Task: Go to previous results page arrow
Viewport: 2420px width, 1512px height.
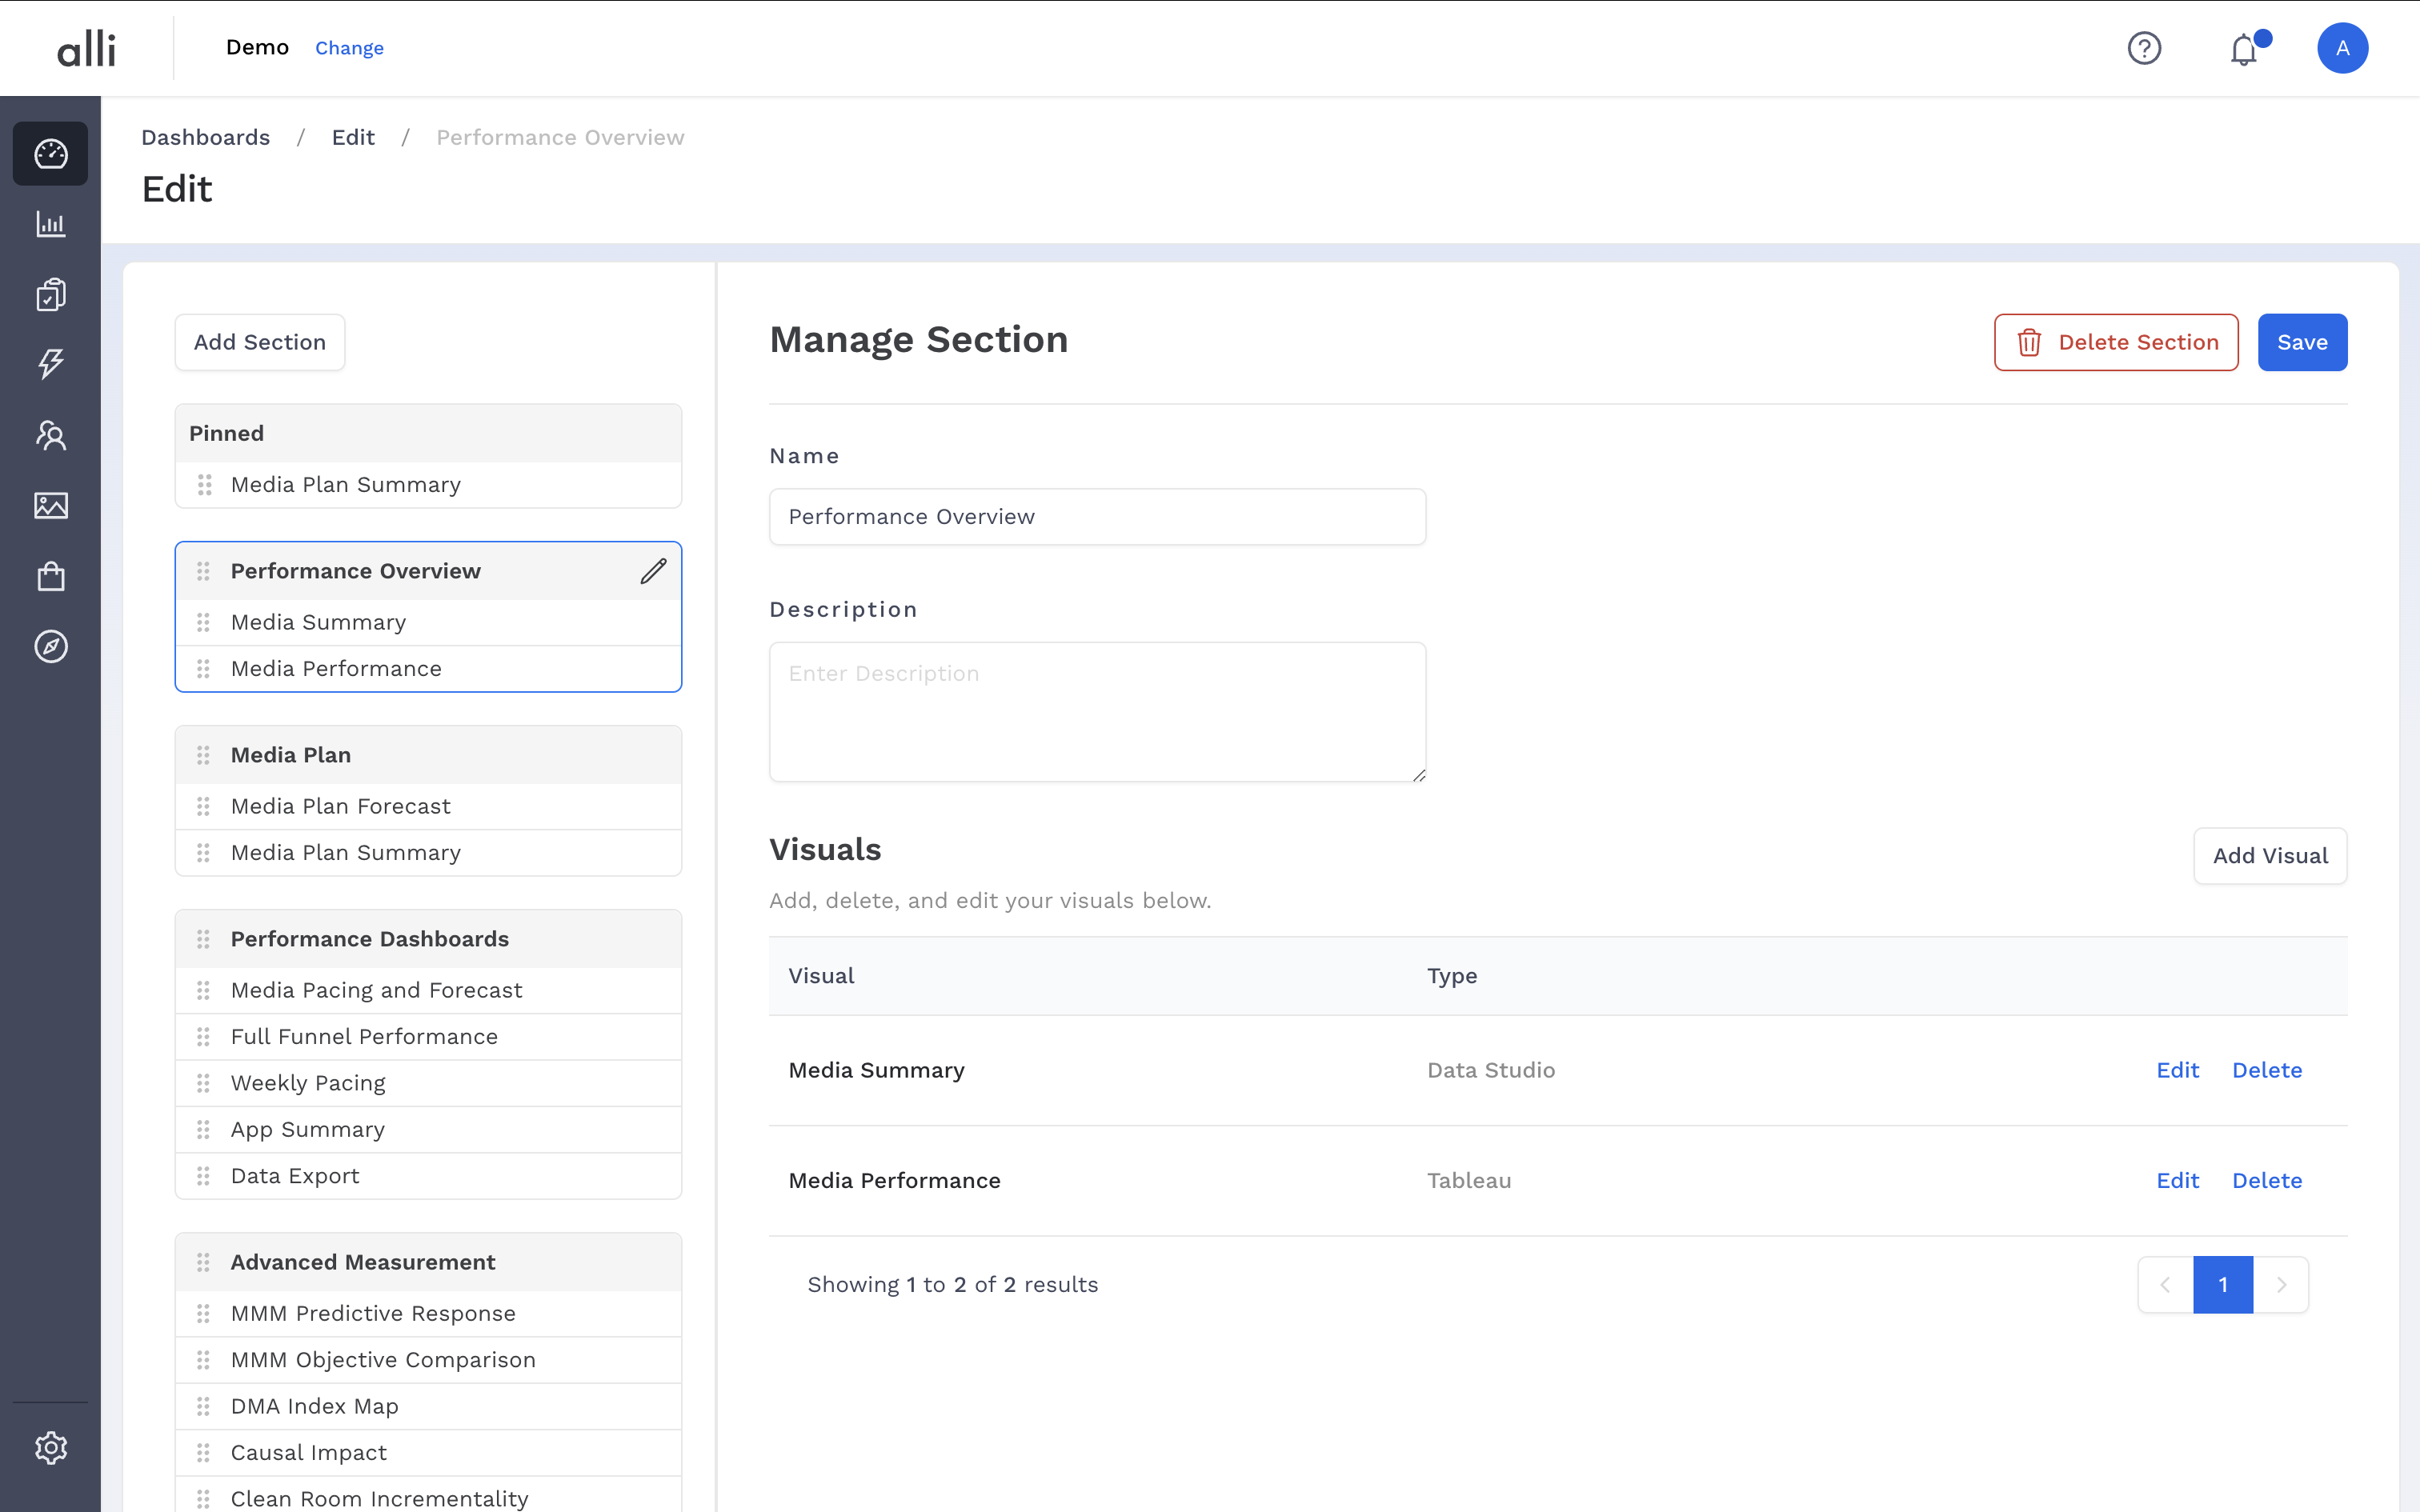Action: (2165, 1285)
